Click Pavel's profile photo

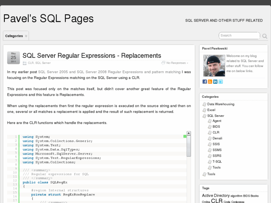point(214,65)
